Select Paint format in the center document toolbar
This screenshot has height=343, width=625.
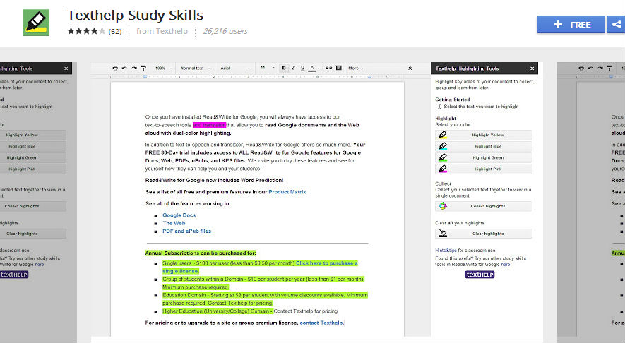pos(143,68)
